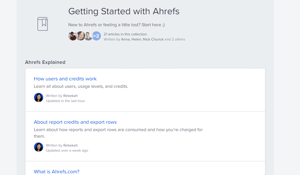Screen dimensions: 300x175
Task: Click the 21 articles in this collection text
Action: [125, 34]
